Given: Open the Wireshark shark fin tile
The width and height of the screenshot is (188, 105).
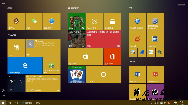Looking at the screenshot, I should 142,52.
